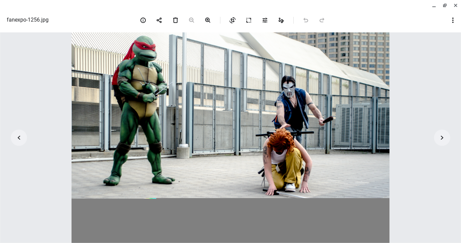The width and height of the screenshot is (461, 243).
Task: Minimize the Gallery window
Action: (x=434, y=5)
